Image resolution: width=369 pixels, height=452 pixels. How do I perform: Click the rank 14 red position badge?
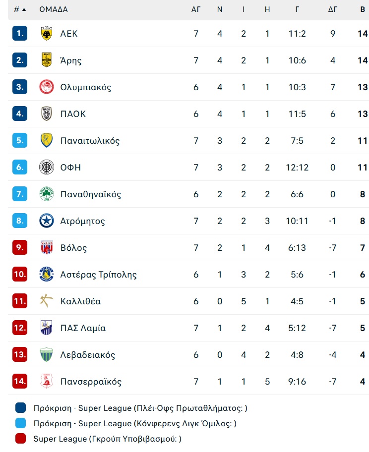[20, 381]
